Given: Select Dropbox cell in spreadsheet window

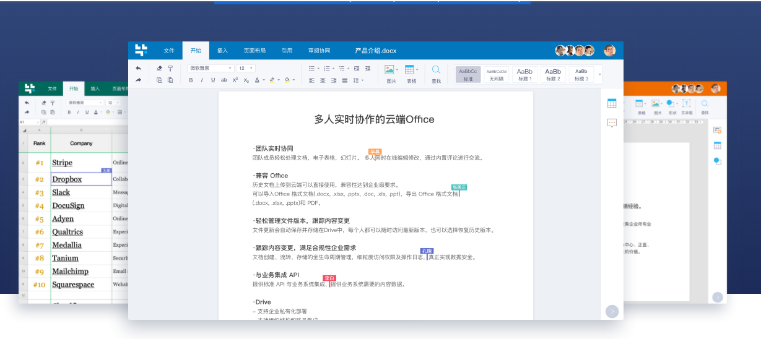Looking at the screenshot, I should [x=81, y=179].
